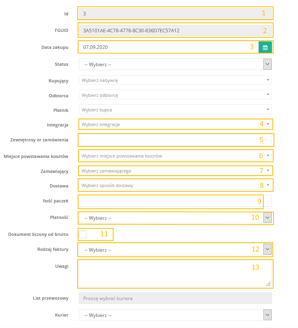The width and height of the screenshot is (298, 328).
Task: Open the Dostawa delivery method dropdown
Action: (x=175, y=185)
